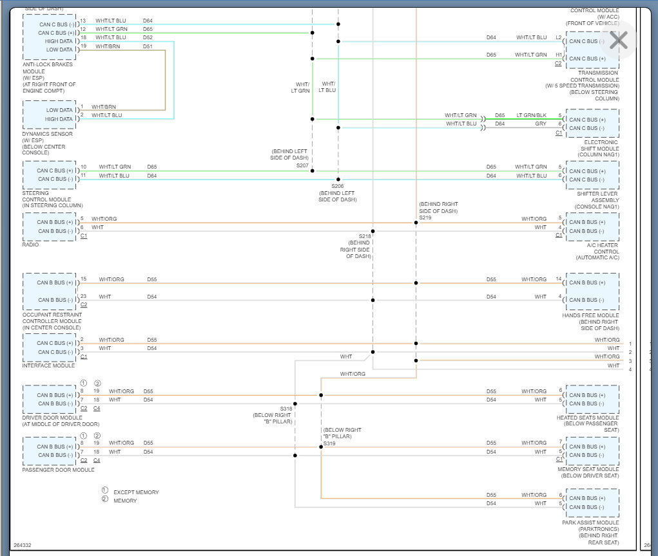Viewport: 658px width, 556px height.
Task: Click the EXCEPT MEMORY legend note
Action: pos(136,492)
